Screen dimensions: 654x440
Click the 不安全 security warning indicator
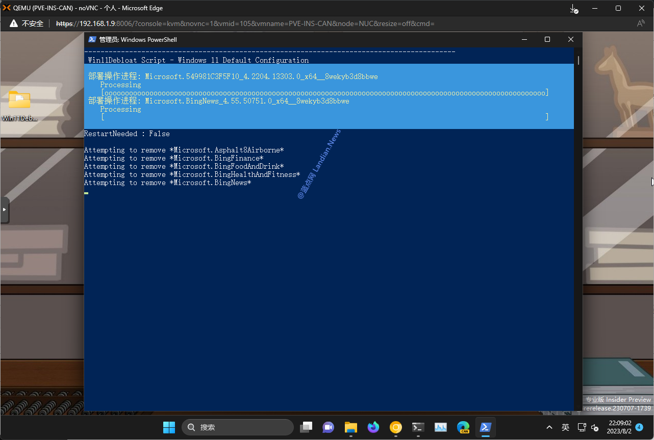tap(28, 23)
